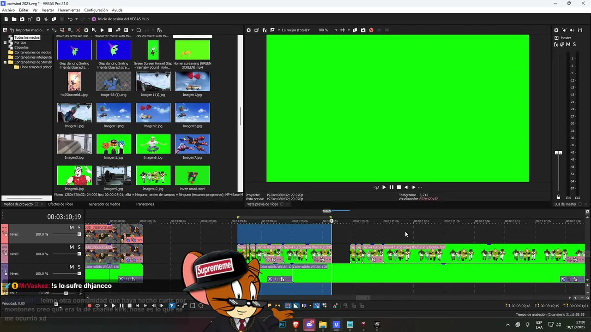Viewport: 591px width, 332px height.
Task: Open the Archivo menu
Action: tap(8, 10)
